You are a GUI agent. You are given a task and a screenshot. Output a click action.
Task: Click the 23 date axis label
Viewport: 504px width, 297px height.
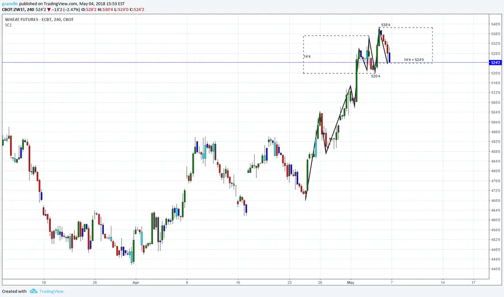point(289,282)
